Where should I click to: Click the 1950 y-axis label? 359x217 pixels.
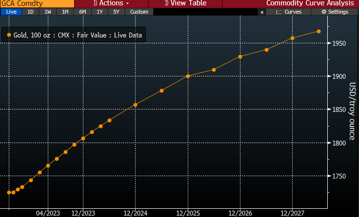[339, 43]
